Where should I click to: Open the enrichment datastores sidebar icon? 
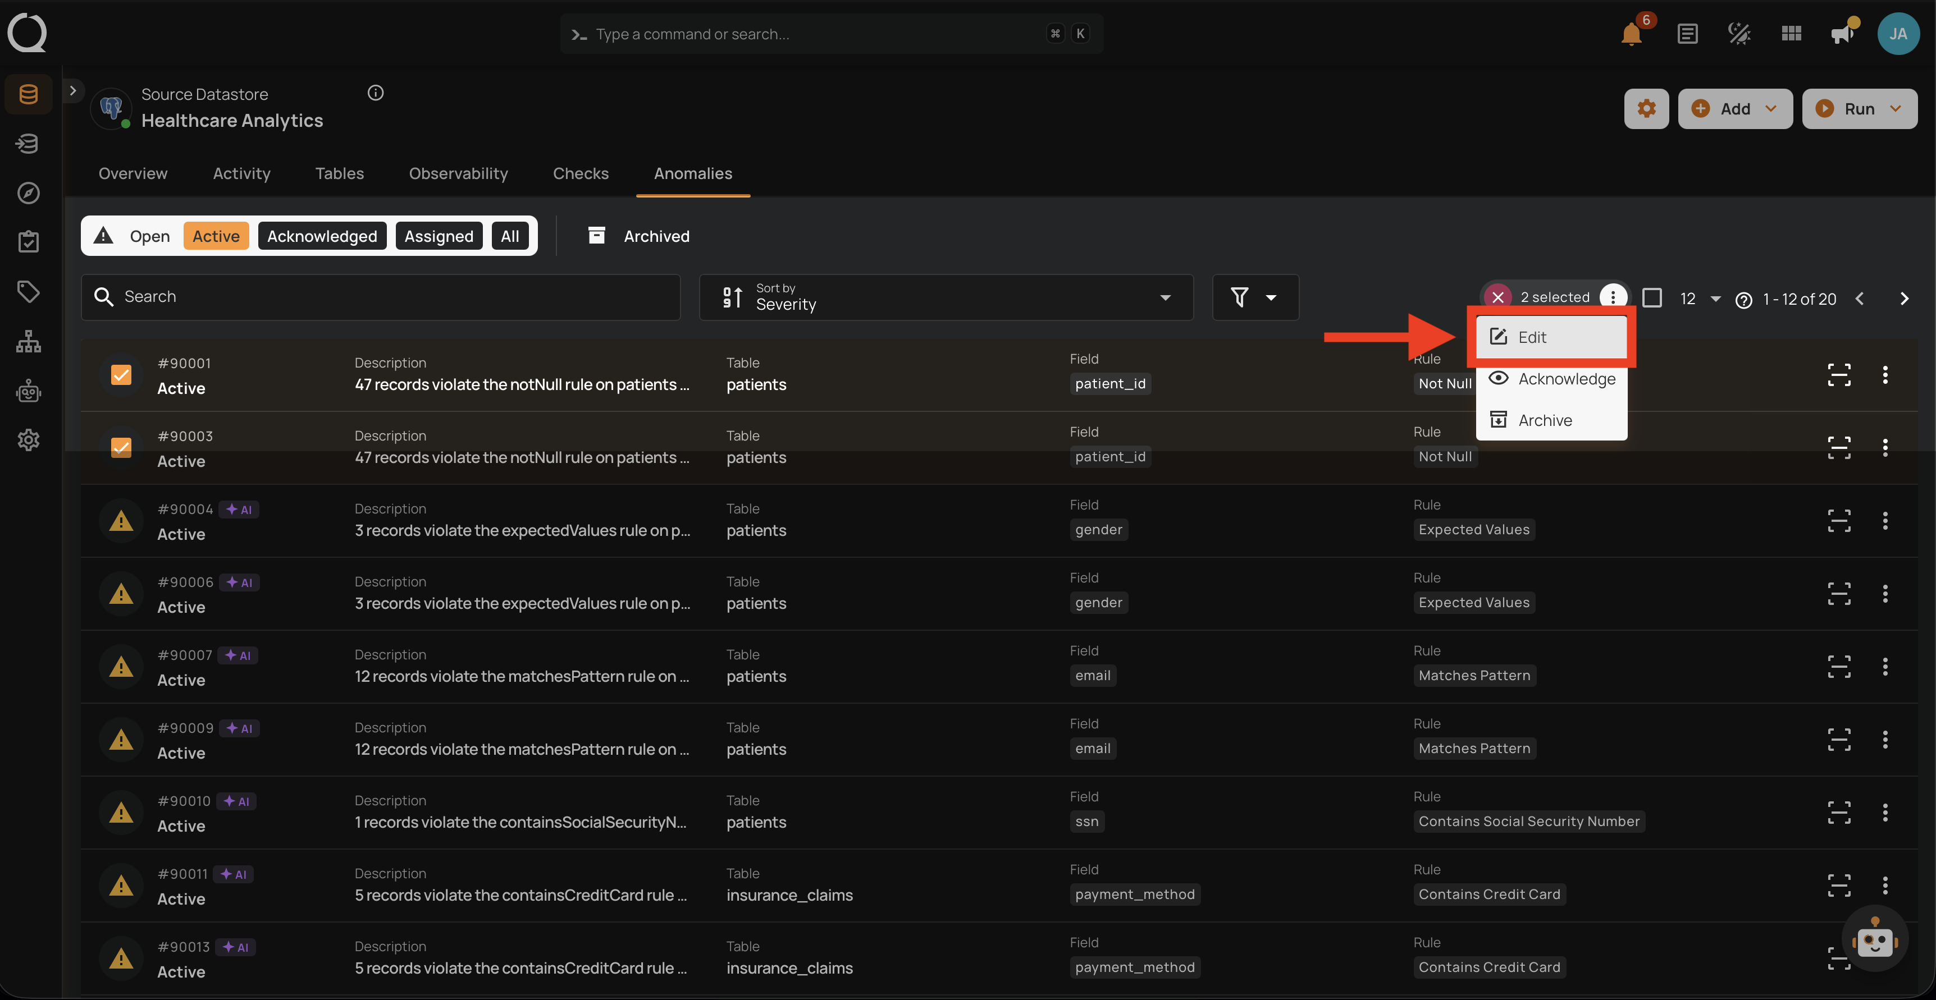pyautogui.click(x=29, y=144)
